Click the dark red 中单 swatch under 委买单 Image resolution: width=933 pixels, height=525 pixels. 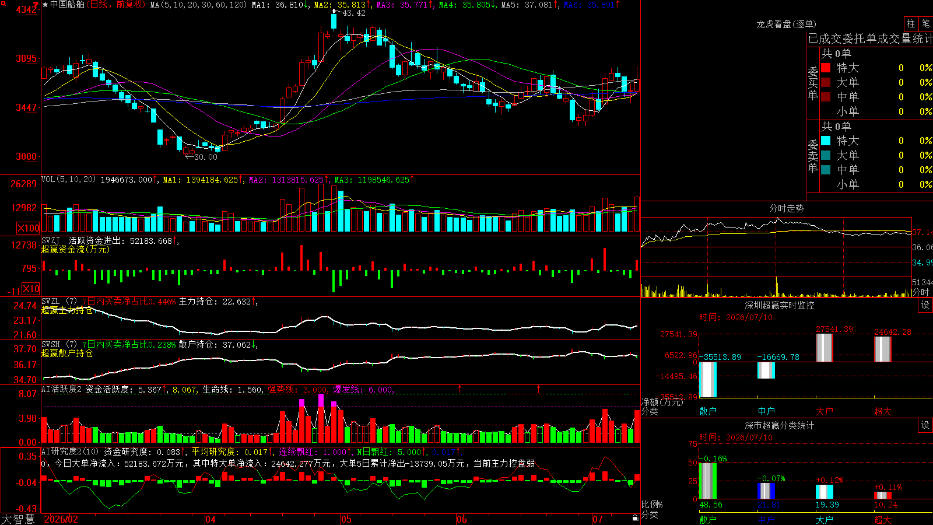(826, 97)
